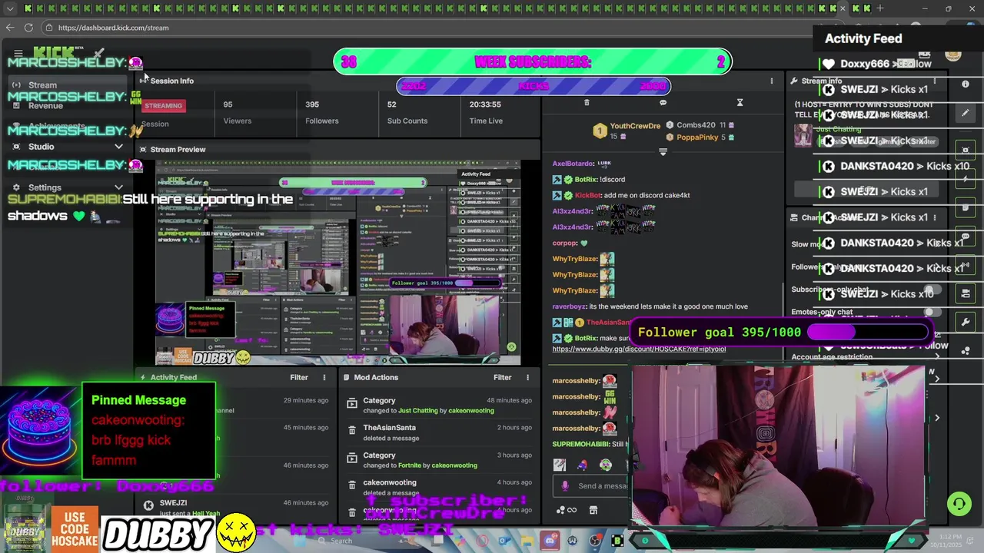The width and height of the screenshot is (984, 553).
Task: Click the lightning bolt icon in right icon bar
Action: (x=966, y=179)
